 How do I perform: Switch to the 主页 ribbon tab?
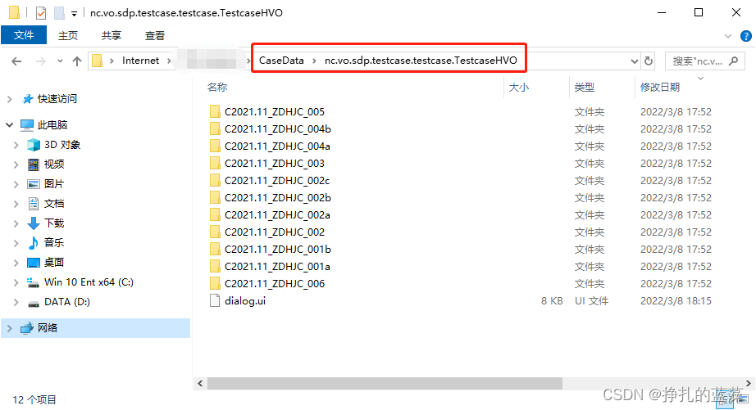point(67,36)
